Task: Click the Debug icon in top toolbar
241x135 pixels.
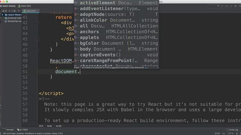Action: tap(227, 6)
